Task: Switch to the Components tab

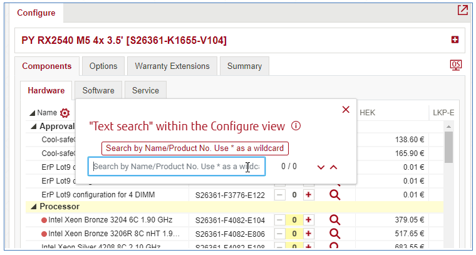Action: pos(47,66)
